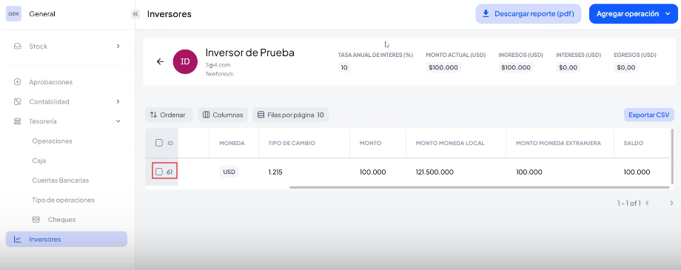Open the Agregar operación dropdown arrow

(x=668, y=14)
